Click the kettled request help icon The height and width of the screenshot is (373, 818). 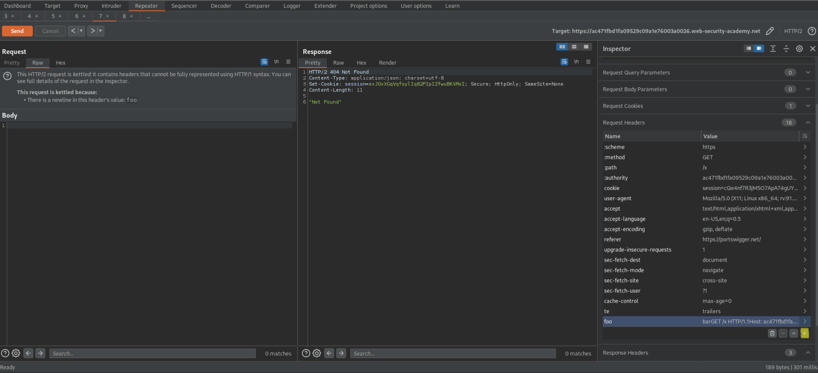click(x=7, y=76)
